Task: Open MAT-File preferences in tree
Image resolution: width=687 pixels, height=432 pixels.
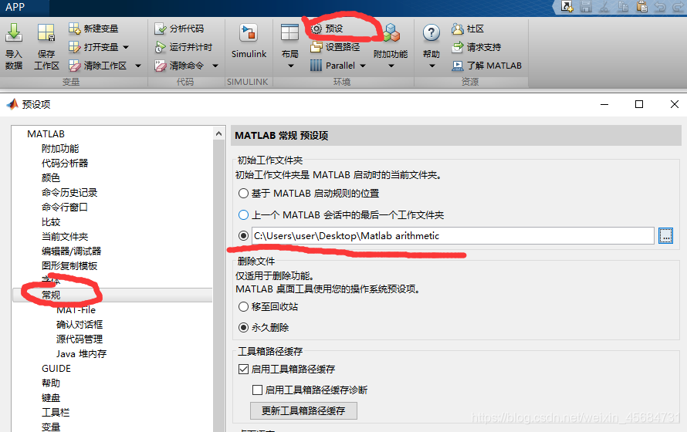Action: pos(76,310)
